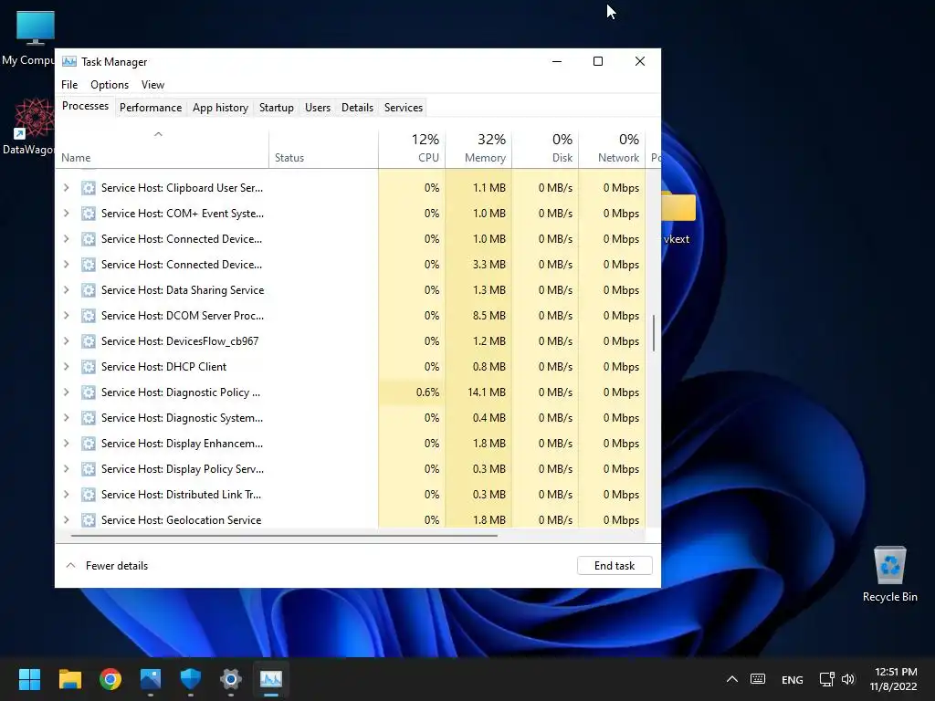Sort by the Status column header
The image size is (935, 701).
[324, 149]
